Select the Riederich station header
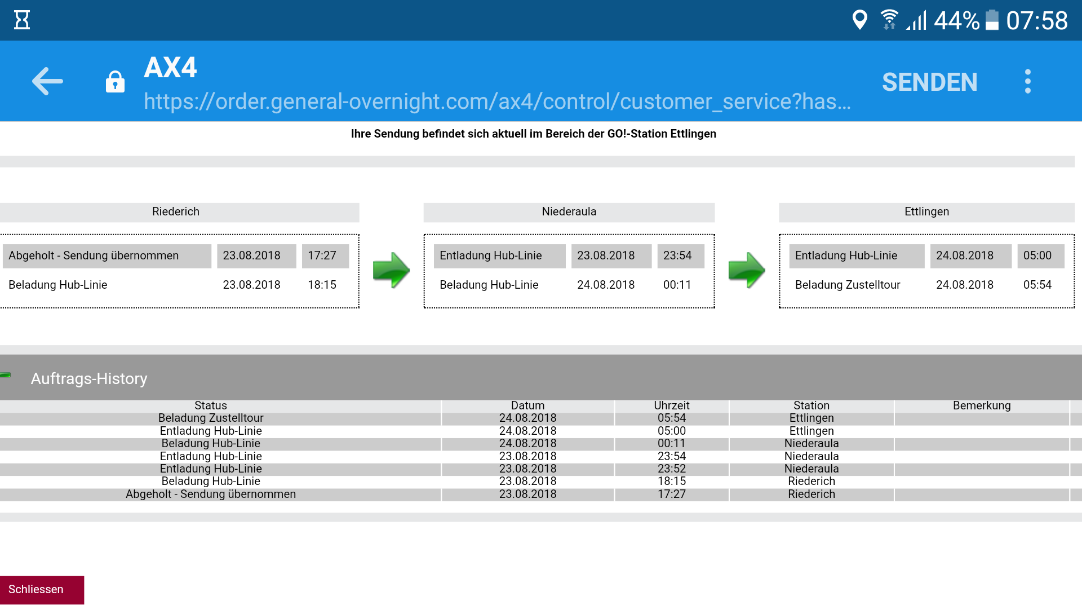 (179, 212)
